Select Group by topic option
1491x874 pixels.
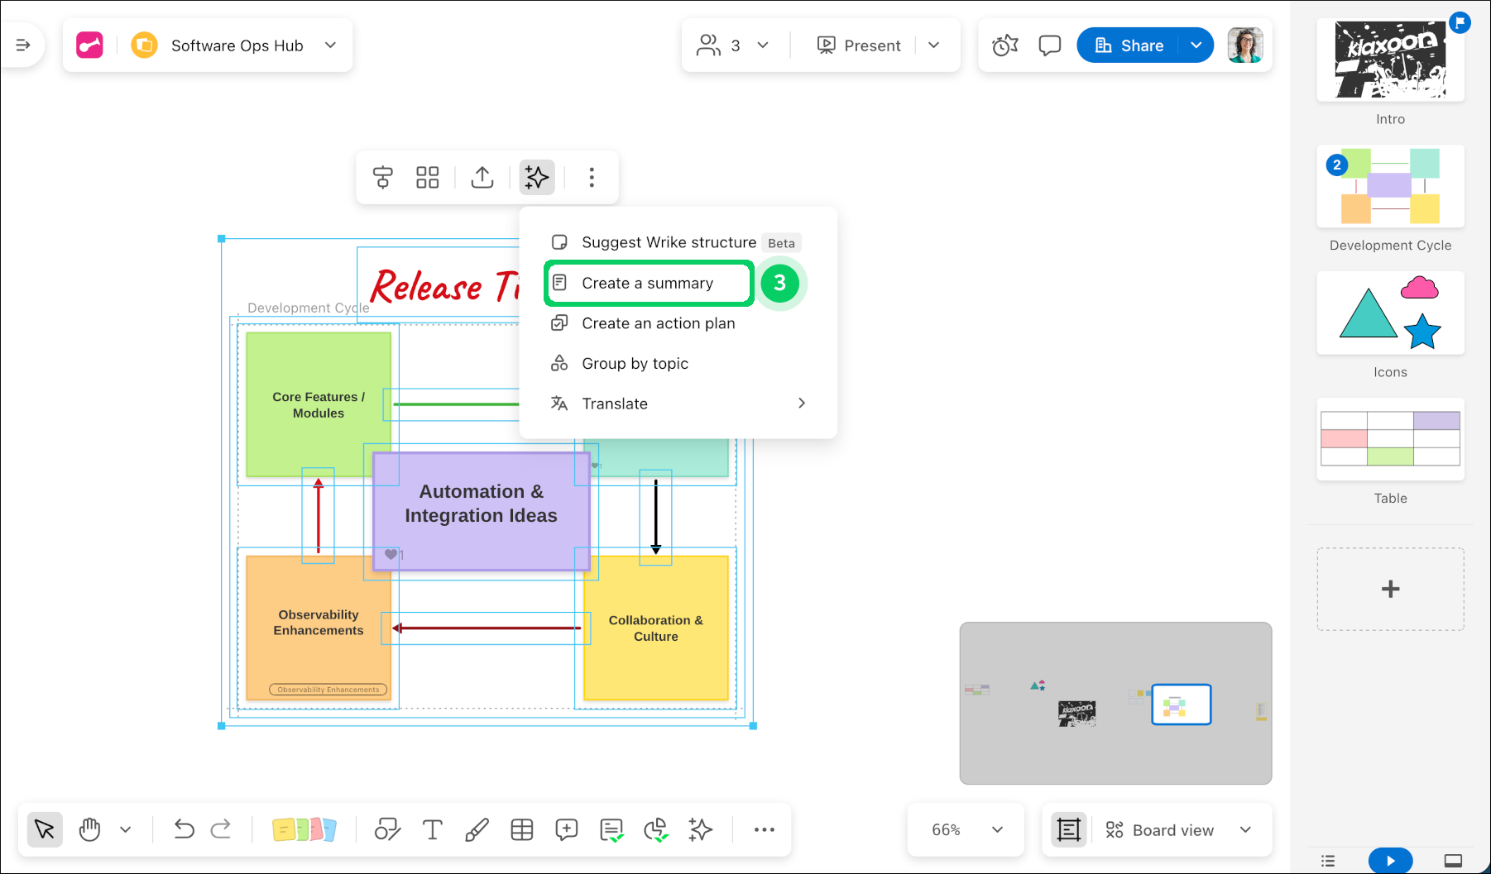tap(635, 364)
